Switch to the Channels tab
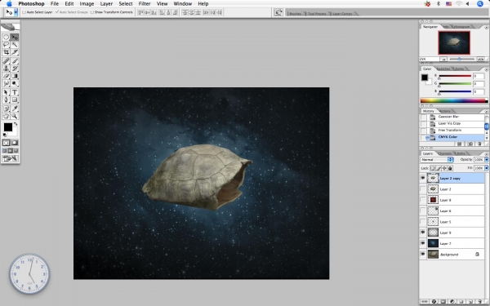Screen dimensions: 490x306 pyautogui.click(x=445, y=153)
